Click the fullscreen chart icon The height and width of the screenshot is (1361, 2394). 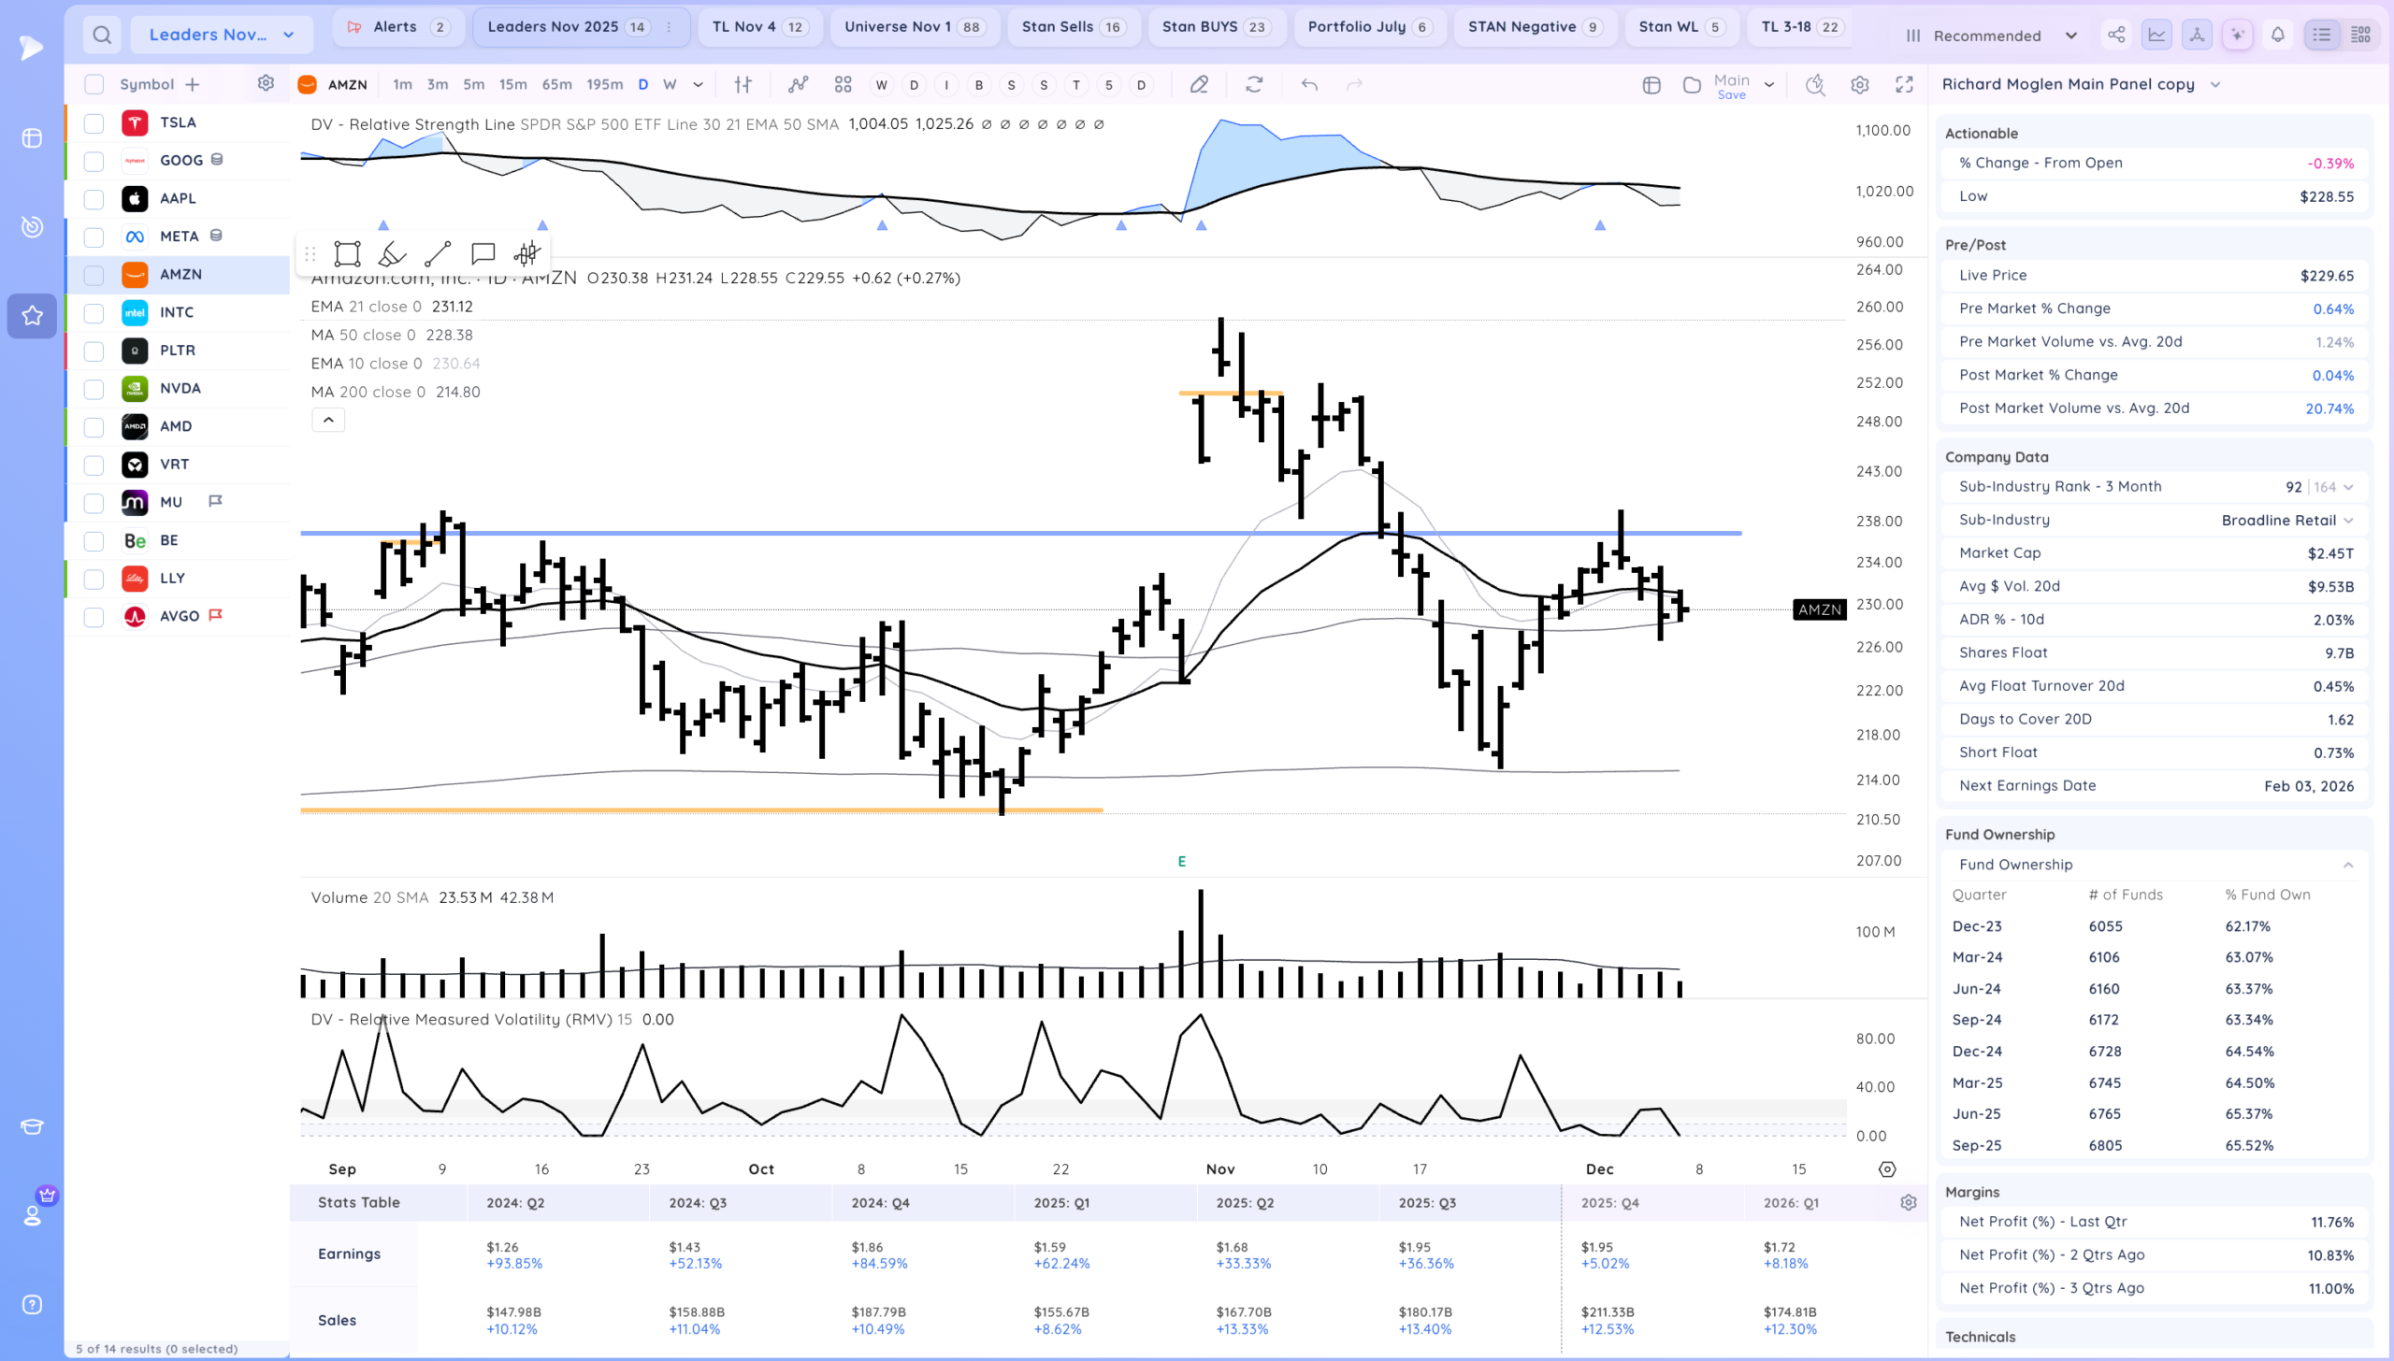tap(1904, 84)
